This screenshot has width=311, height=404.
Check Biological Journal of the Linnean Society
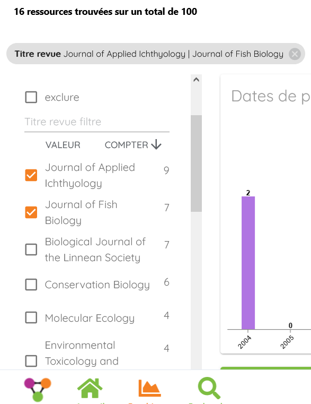[31, 250]
